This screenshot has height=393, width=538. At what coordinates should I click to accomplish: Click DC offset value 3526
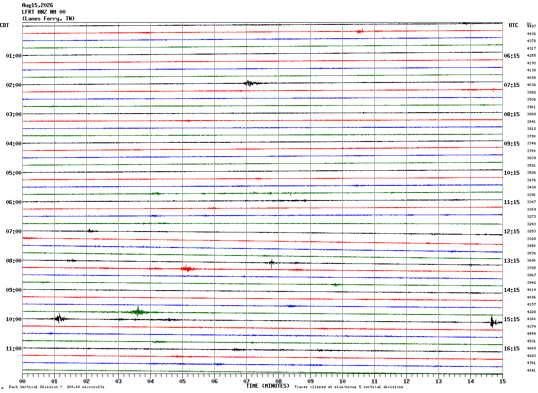531,173
